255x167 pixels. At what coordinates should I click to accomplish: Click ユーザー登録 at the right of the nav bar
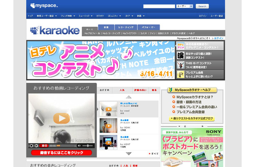pos(217,16)
